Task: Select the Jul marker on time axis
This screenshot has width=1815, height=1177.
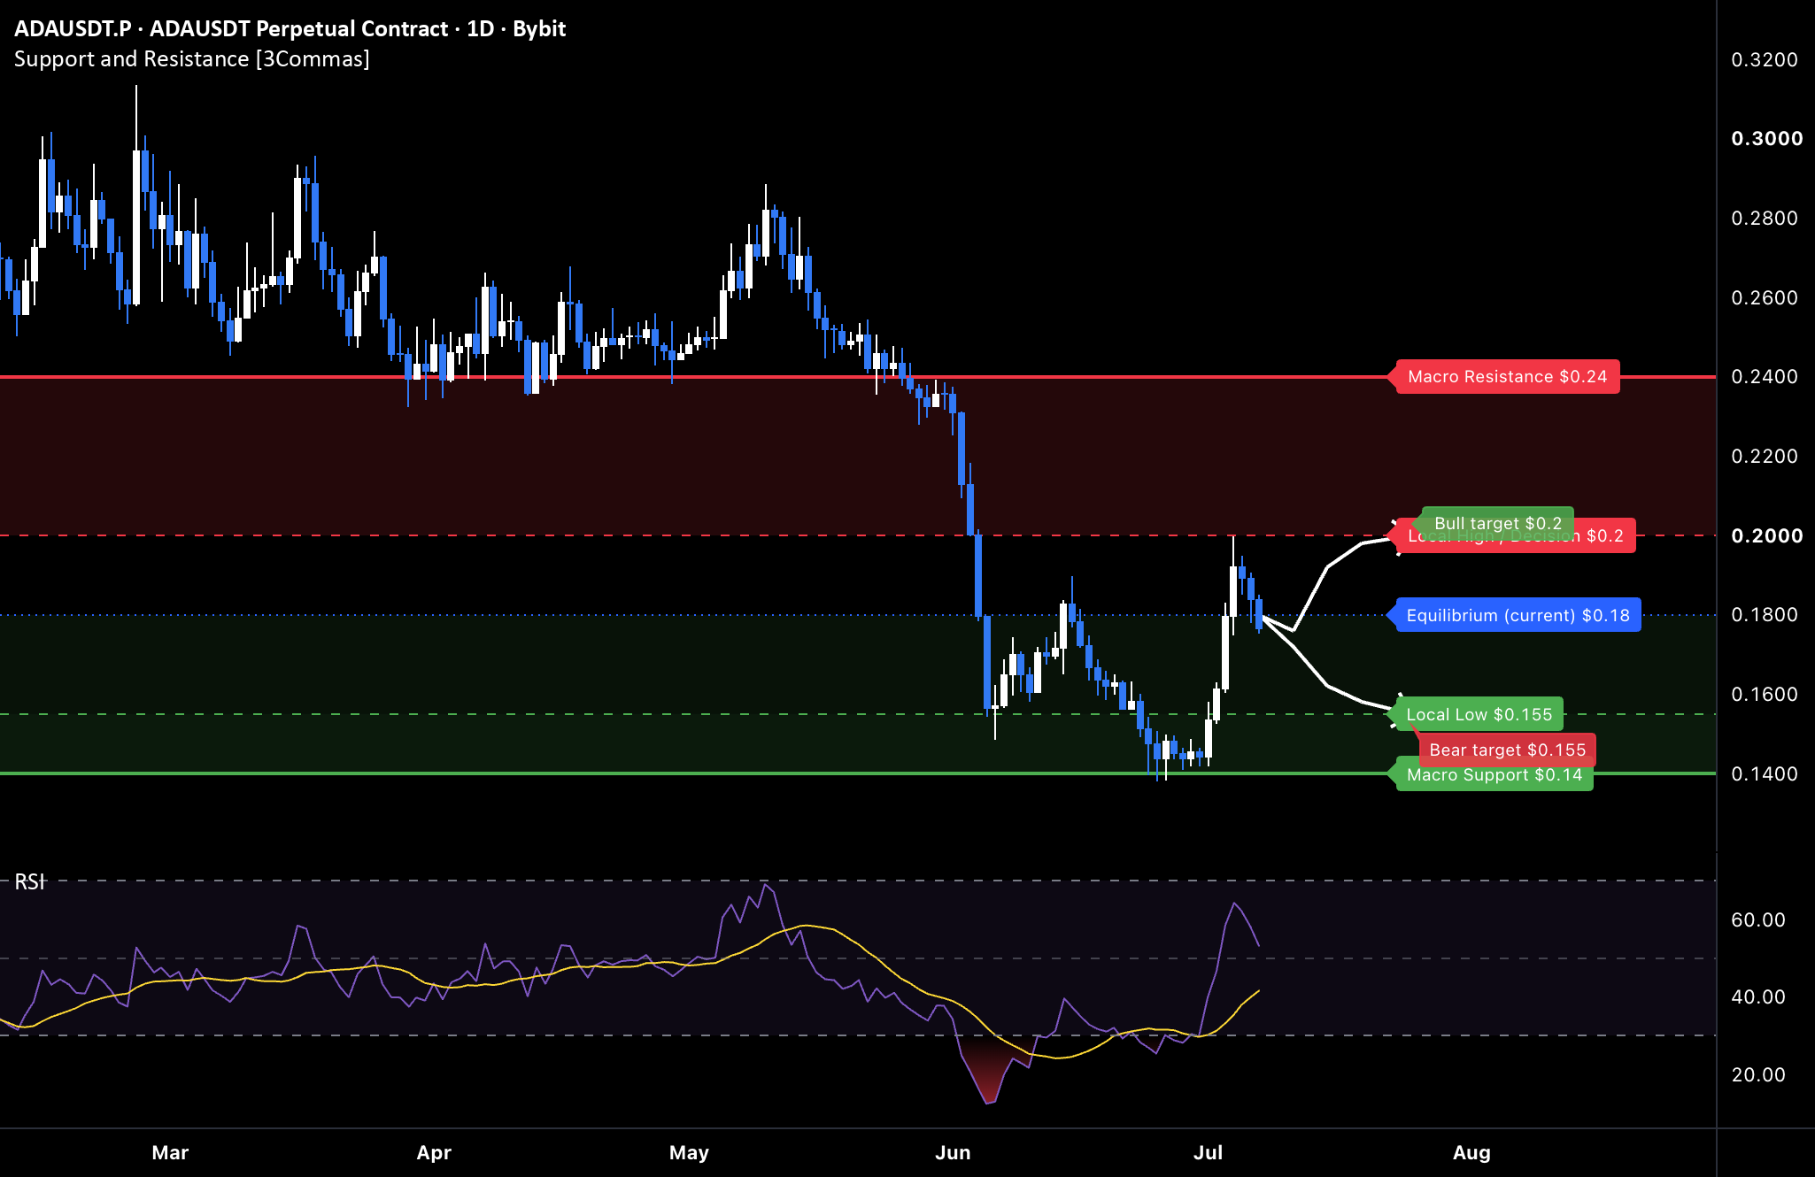Action: click(1208, 1152)
